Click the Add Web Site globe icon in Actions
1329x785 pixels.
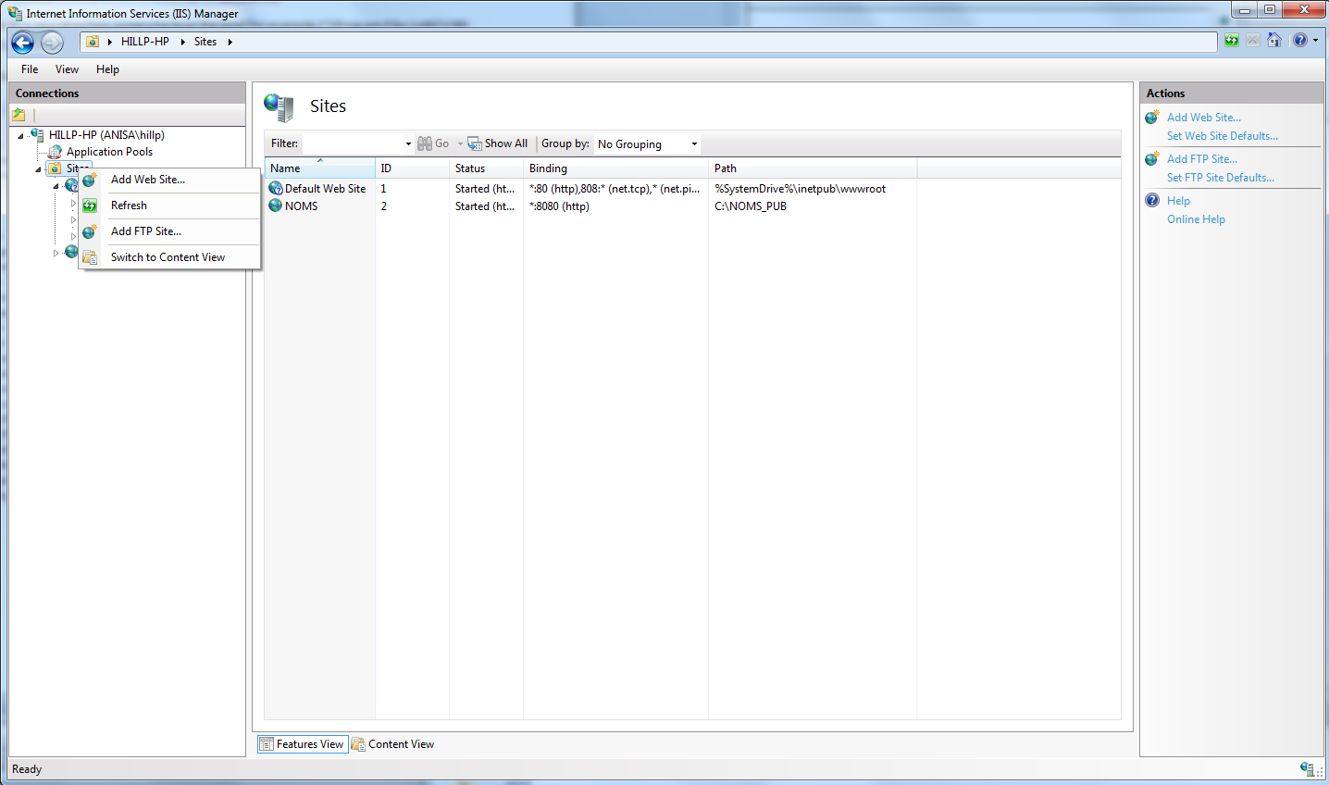[1152, 118]
